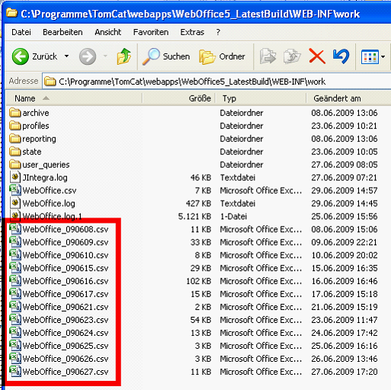391x390 pixels.
Task: Sort by the Name column header
Action: click(74, 98)
